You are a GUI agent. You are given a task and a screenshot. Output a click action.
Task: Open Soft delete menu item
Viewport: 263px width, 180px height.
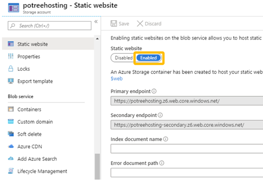click(x=29, y=134)
